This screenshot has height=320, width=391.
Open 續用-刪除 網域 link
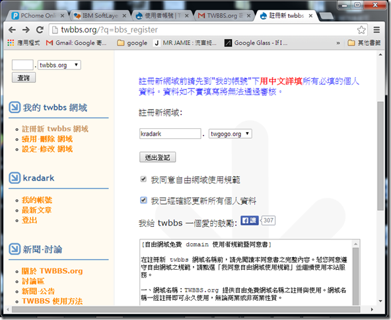(x=47, y=139)
